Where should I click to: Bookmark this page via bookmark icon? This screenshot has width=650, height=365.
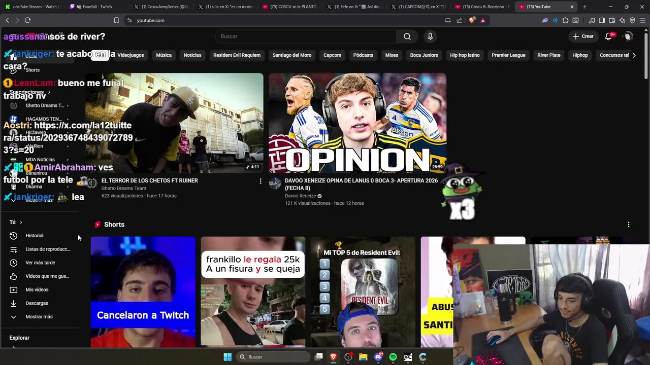116,20
